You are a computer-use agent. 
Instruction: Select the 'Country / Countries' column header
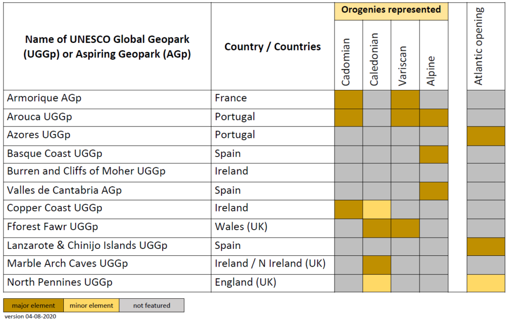click(273, 46)
